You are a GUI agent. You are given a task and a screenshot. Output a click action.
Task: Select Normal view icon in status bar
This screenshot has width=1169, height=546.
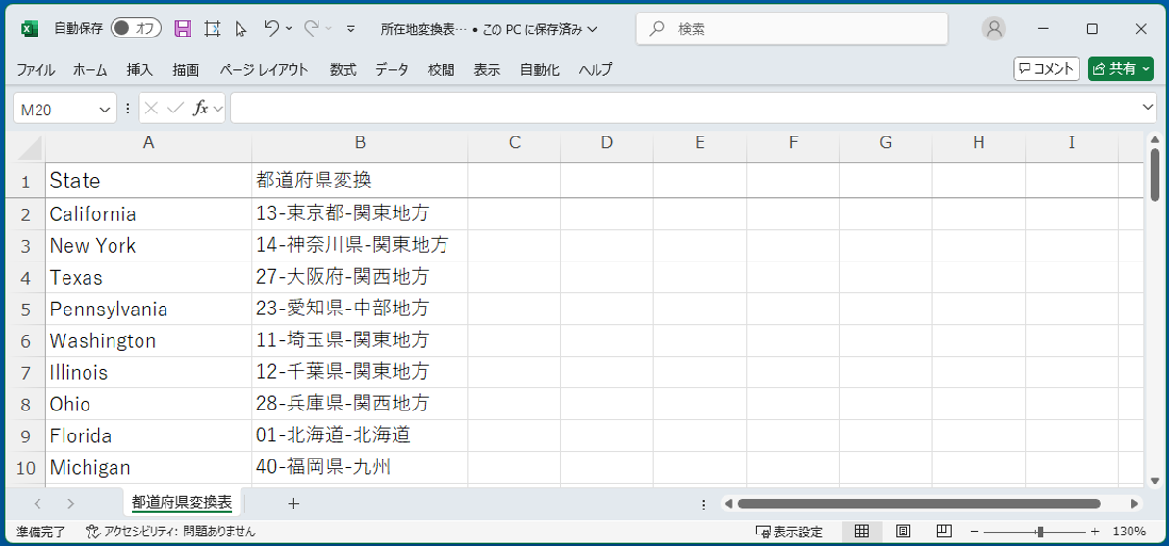(862, 531)
